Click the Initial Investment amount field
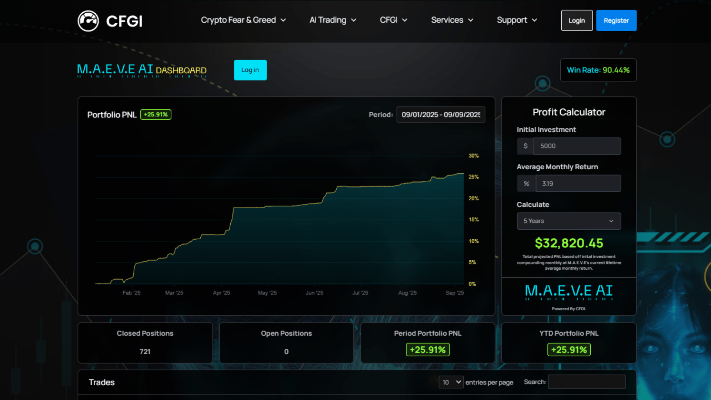Screen dimensions: 711x400 tap(577, 146)
